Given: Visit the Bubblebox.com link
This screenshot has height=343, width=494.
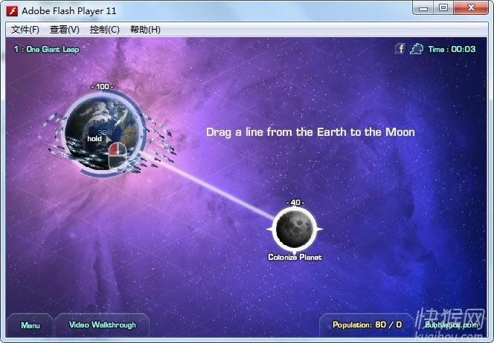Looking at the screenshot, I should pos(451,325).
